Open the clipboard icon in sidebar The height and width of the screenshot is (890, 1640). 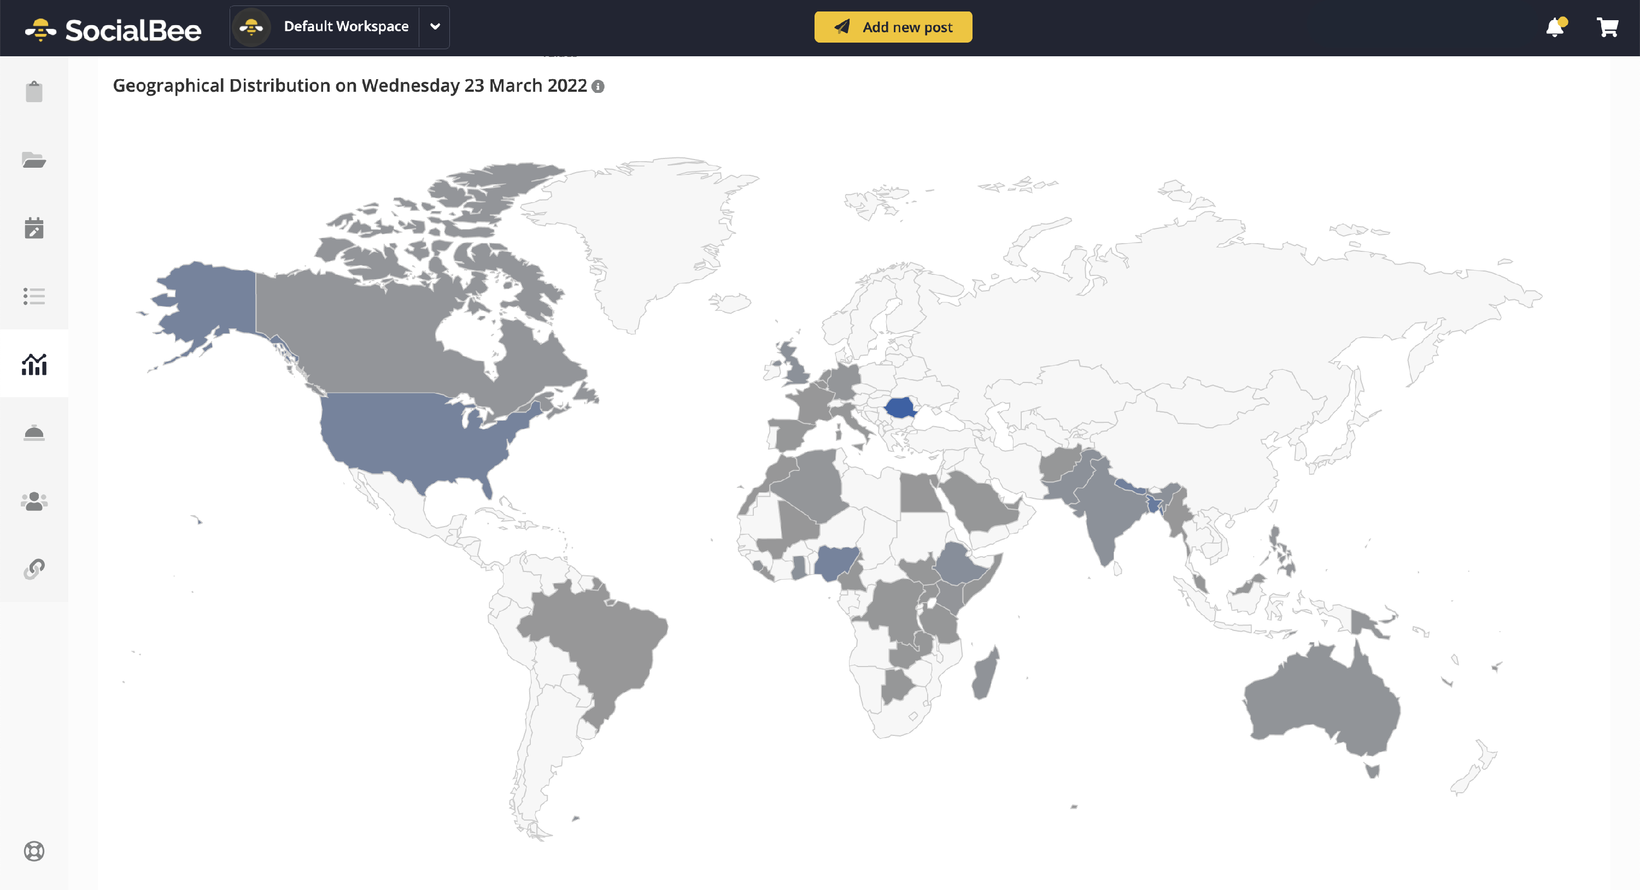(x=34, y=92)
